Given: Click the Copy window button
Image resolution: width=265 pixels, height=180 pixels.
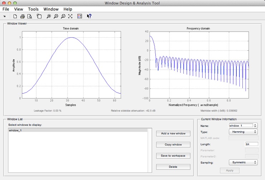Looking at the screenshot, I should pos(173,145).
